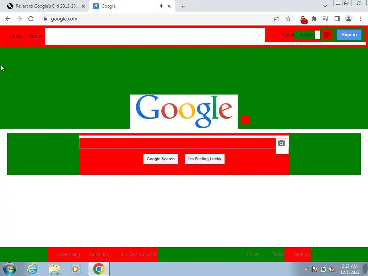Share this page using the share icon
The height and width of the screenshot is (276, 368).
coord(277,19)
